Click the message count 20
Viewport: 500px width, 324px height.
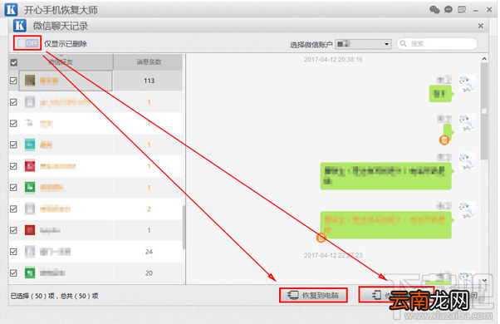[x=149, y=273]
